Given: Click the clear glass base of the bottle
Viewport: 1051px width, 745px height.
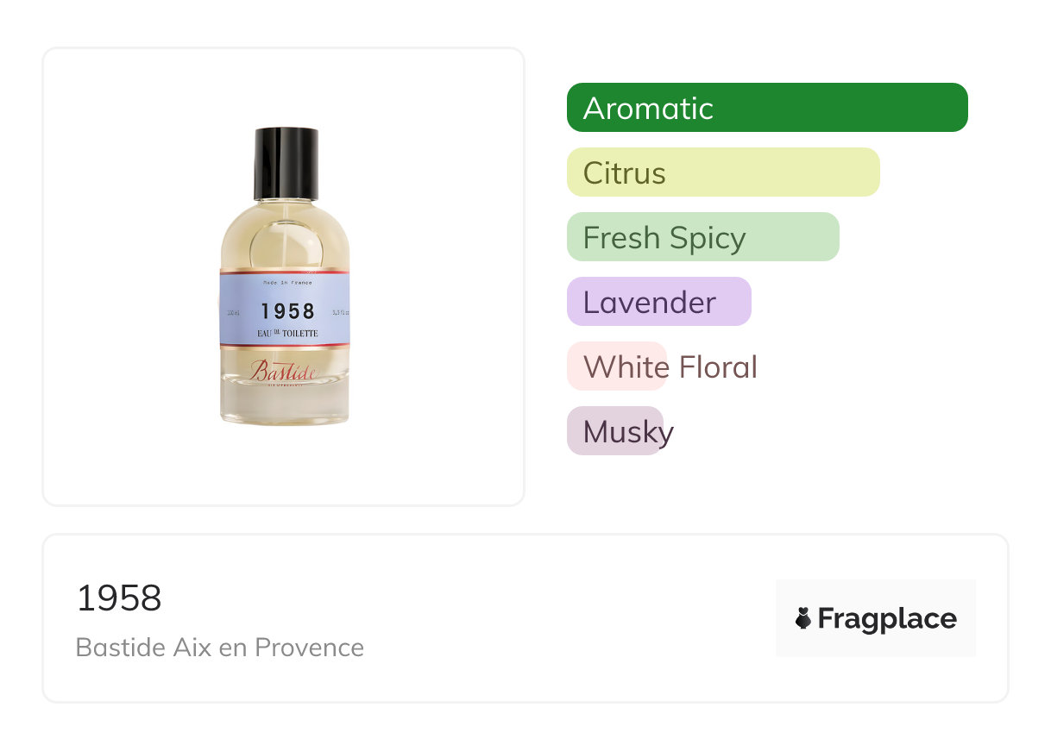Looking at the screenshot, I should [285, 405].
